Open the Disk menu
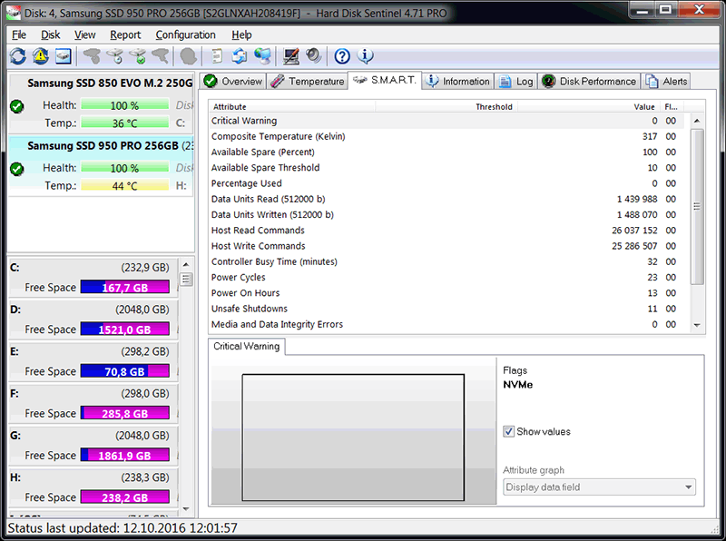Viewport: 726px width, 541px height. point(51,35)
